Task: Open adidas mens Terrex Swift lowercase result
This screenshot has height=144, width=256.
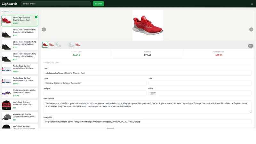Action: (x=20, y=45)
